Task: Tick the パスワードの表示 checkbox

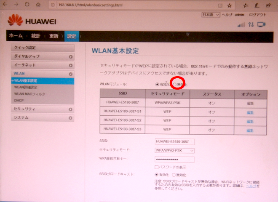Action: coord(156,167)
